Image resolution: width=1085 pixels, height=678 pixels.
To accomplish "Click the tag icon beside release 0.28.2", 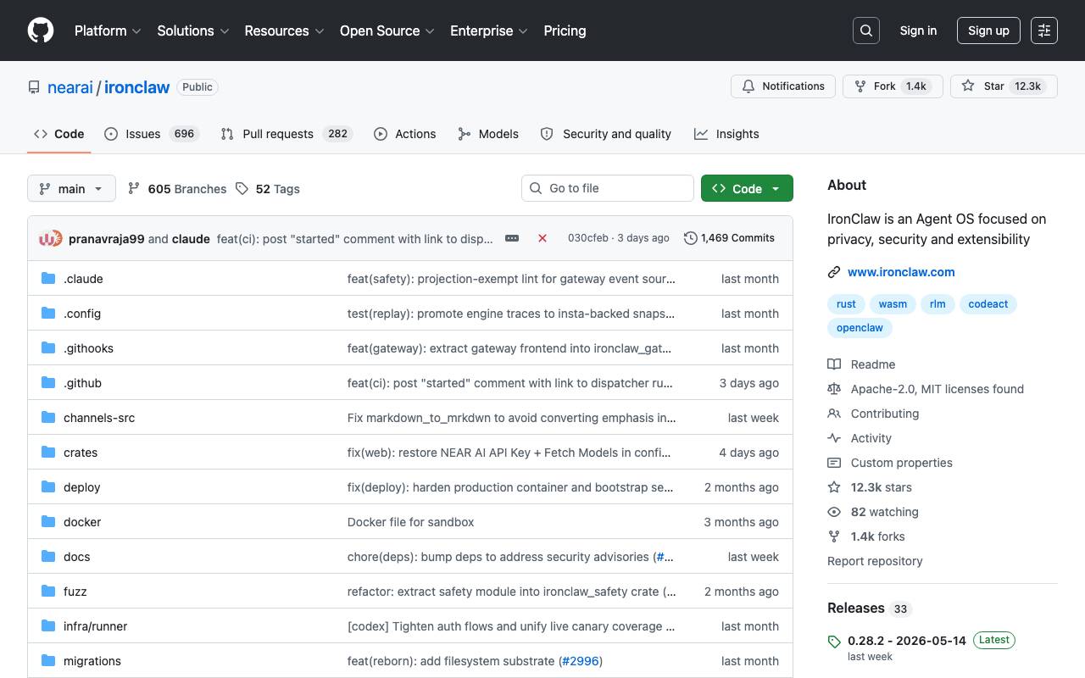I will pos(834,642).
